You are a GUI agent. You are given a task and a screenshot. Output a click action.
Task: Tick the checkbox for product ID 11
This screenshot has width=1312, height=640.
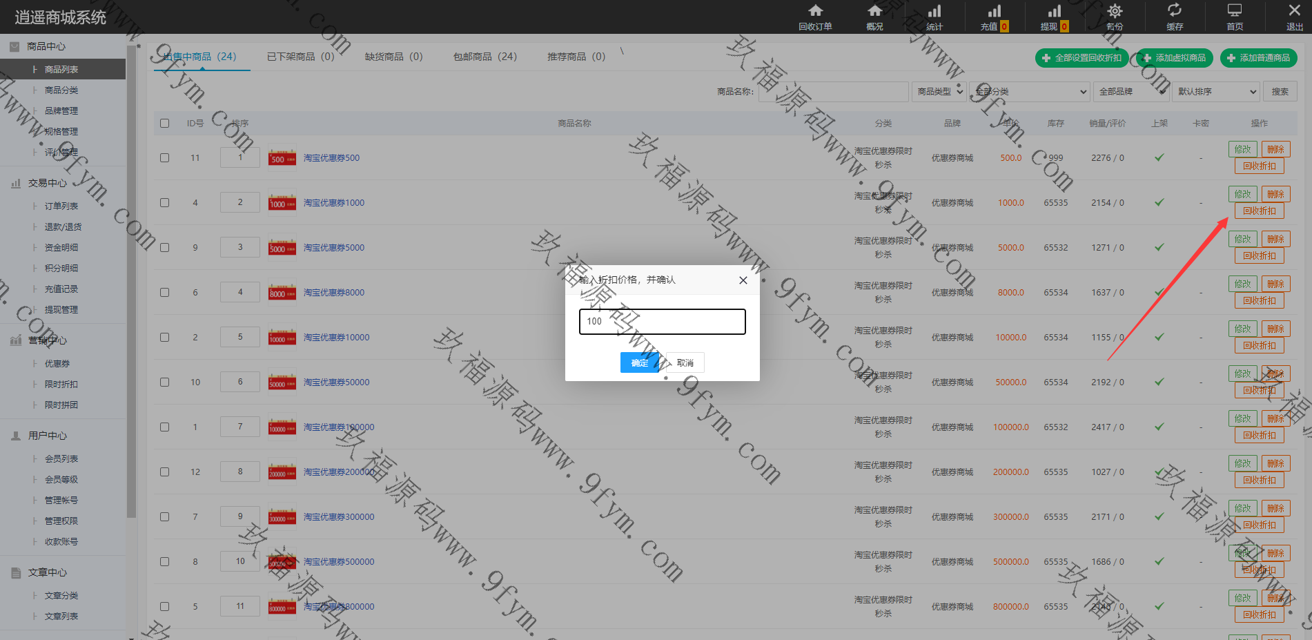164,157
